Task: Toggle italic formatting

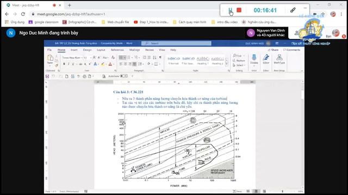Action: (69, 64)
